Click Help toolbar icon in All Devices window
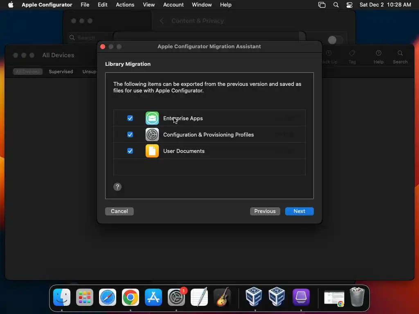Screen dimensions: 419x314 378,57
